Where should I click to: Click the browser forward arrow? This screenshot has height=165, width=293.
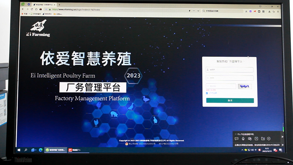[27, 9]
